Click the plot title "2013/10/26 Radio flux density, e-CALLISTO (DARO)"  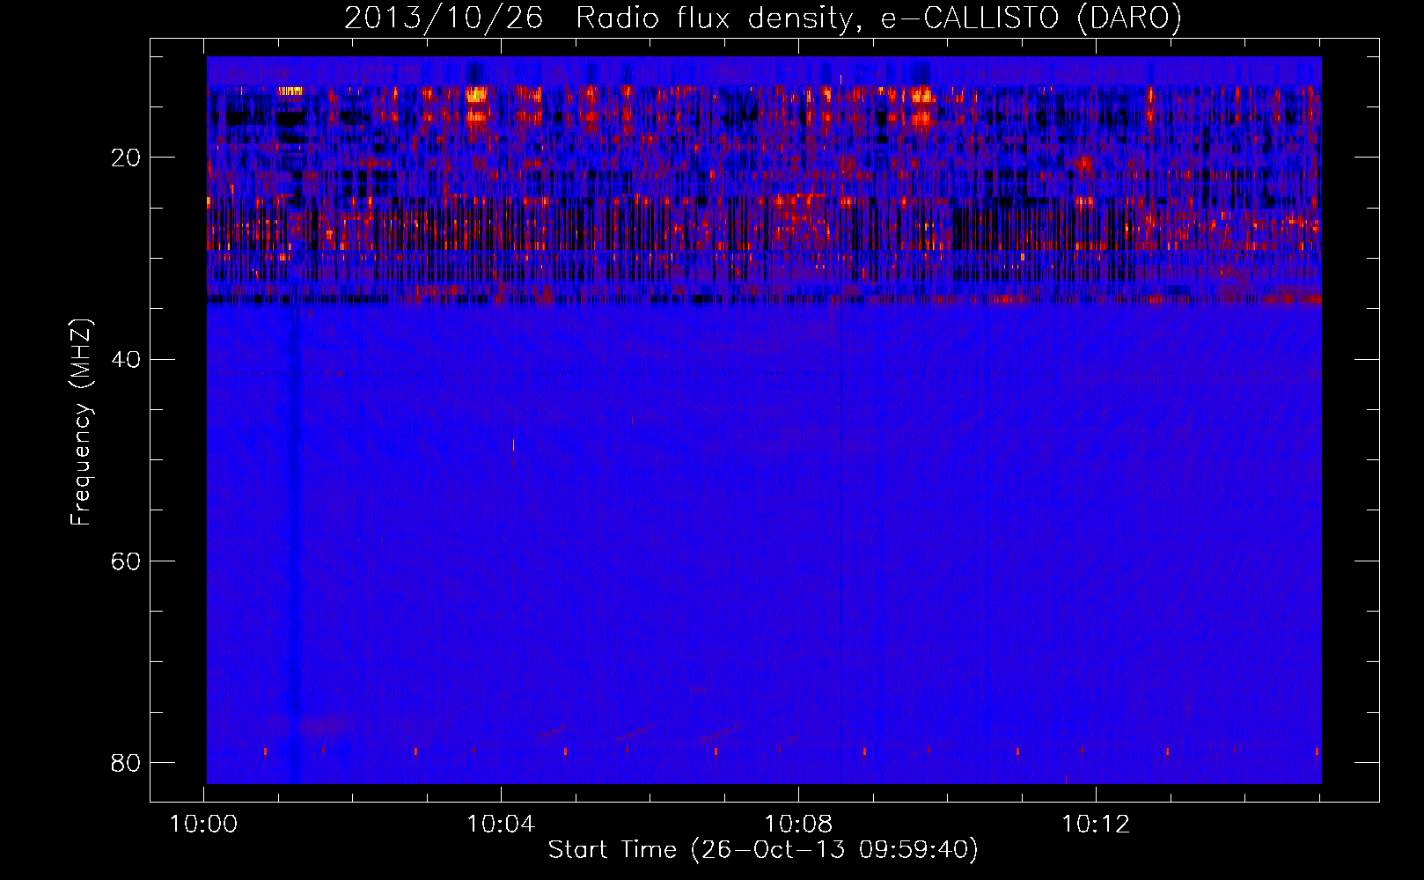[x=763, y=18]
